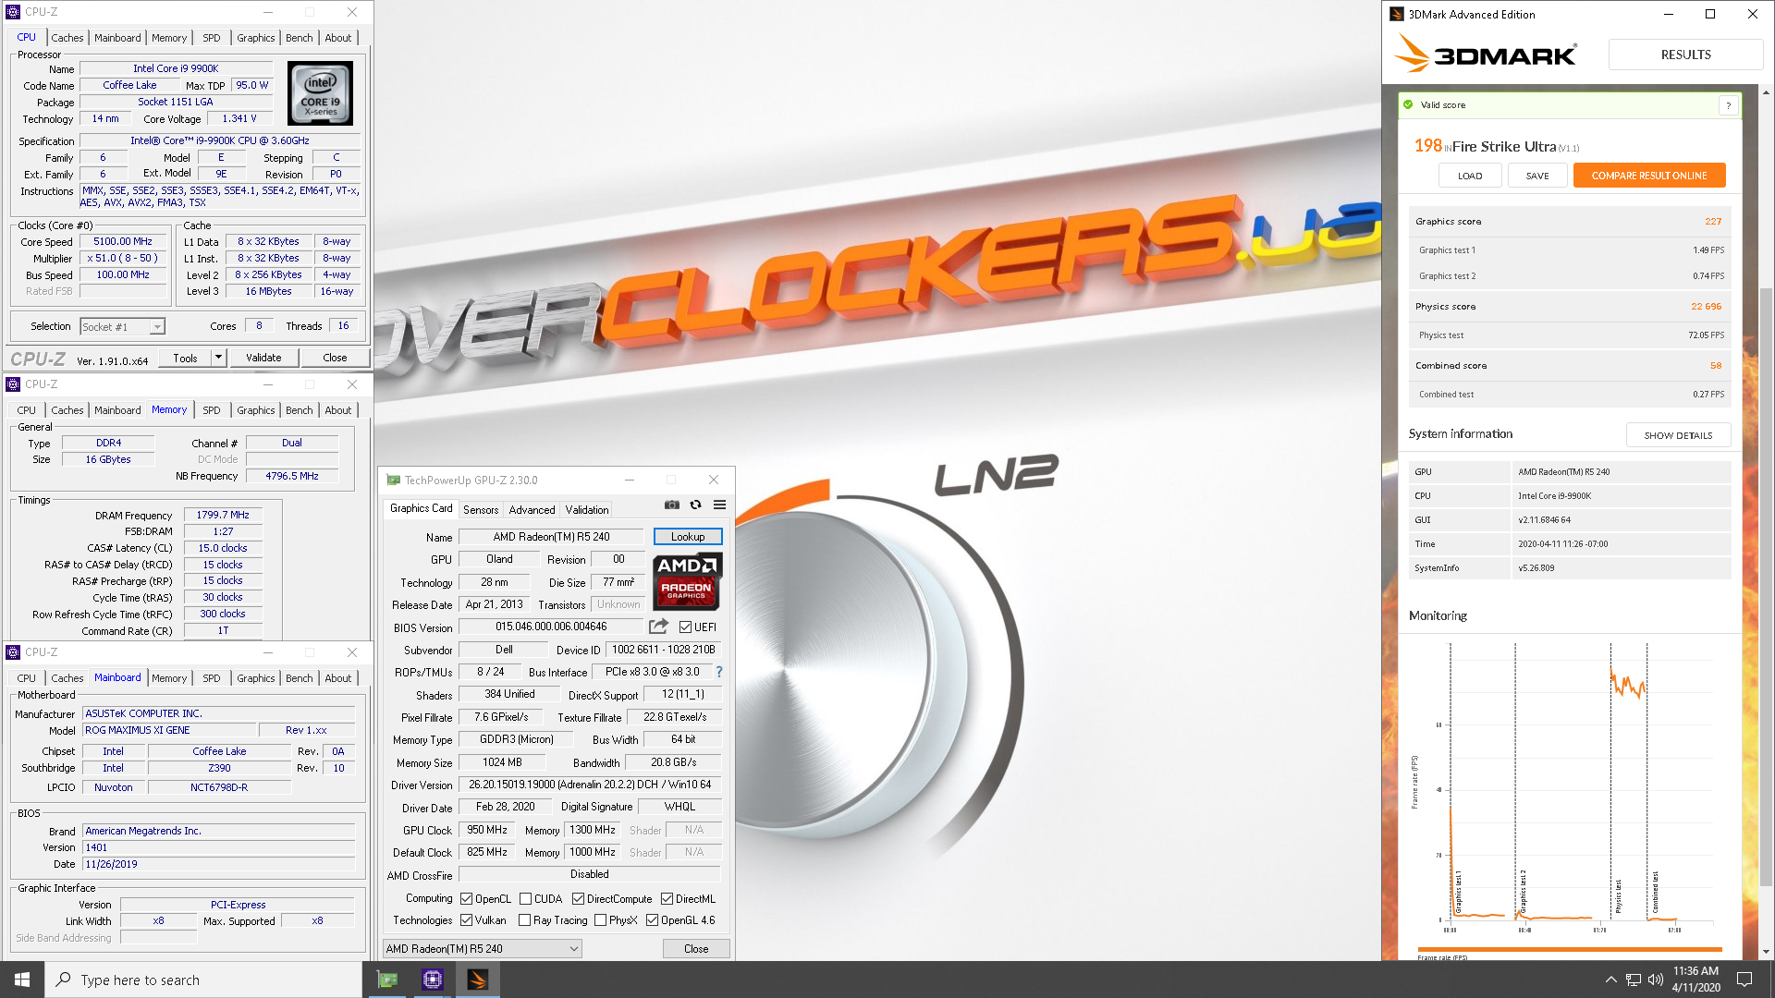Click the CPU-Z Close button

click(335, 358)
